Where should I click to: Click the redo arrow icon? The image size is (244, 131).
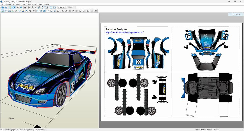coord(33,11)
